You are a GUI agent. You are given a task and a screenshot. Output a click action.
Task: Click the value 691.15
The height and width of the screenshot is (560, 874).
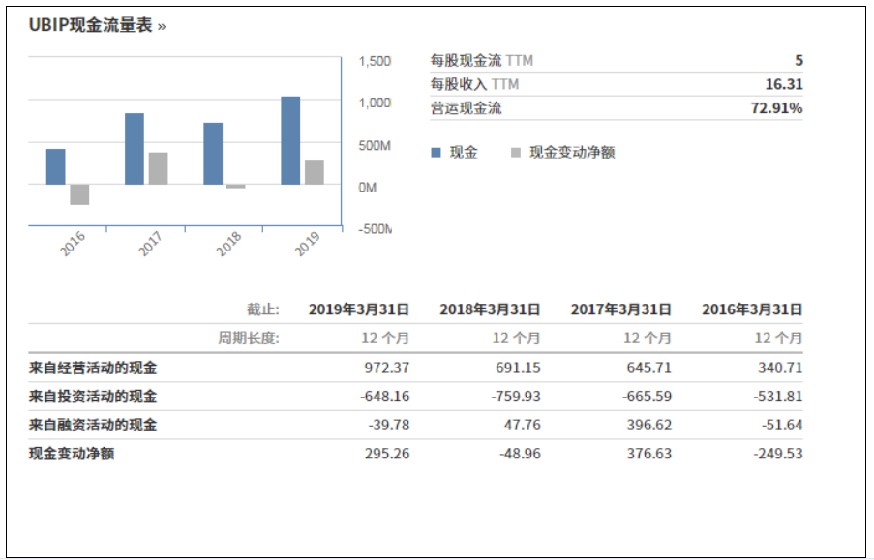(x=518, y=368)
